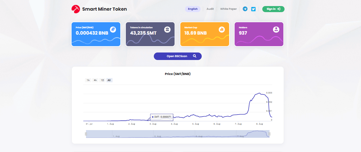This screenshot has width=361, height=152.
Task: Click the user icon on Holders card
Action: tap(276, 29)
